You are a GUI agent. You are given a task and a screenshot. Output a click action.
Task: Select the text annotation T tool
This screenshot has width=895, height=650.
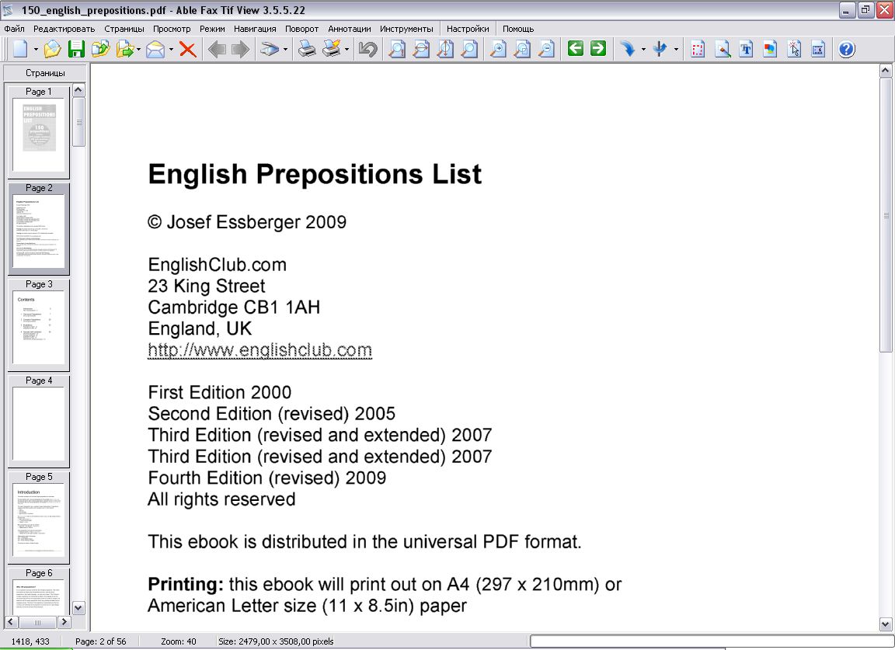(746, 49)
